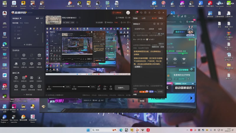Click the stream cover thumbnail
The height and width of the screenshot is (133, 236).
[x=53, y=20]
